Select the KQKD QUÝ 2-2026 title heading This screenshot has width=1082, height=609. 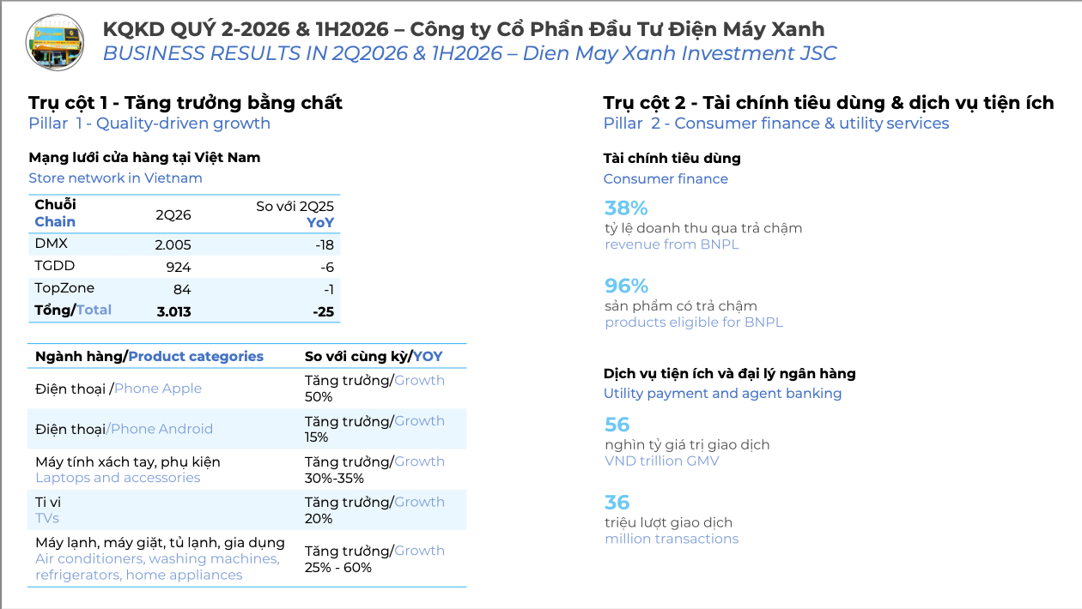tap(464, 29)
